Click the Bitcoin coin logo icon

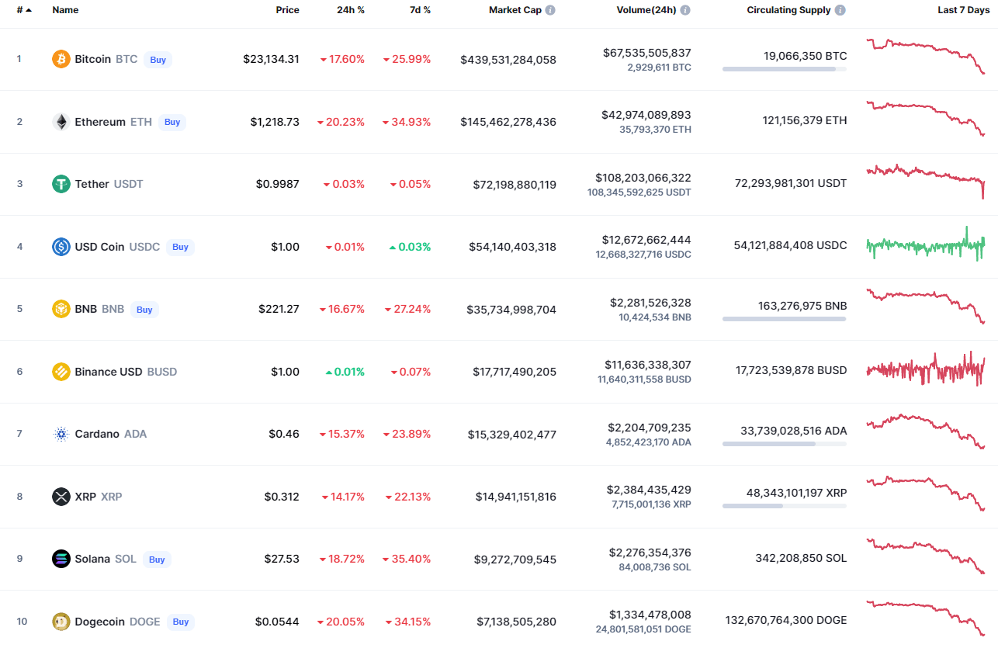click(61, 59)
